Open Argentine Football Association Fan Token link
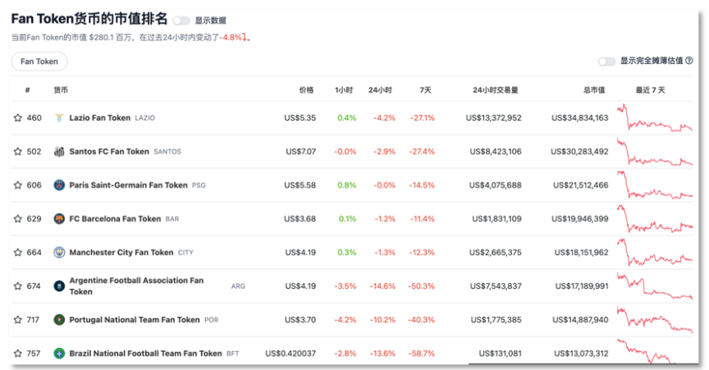Screen dimensions: 709x370 (136, 285)
